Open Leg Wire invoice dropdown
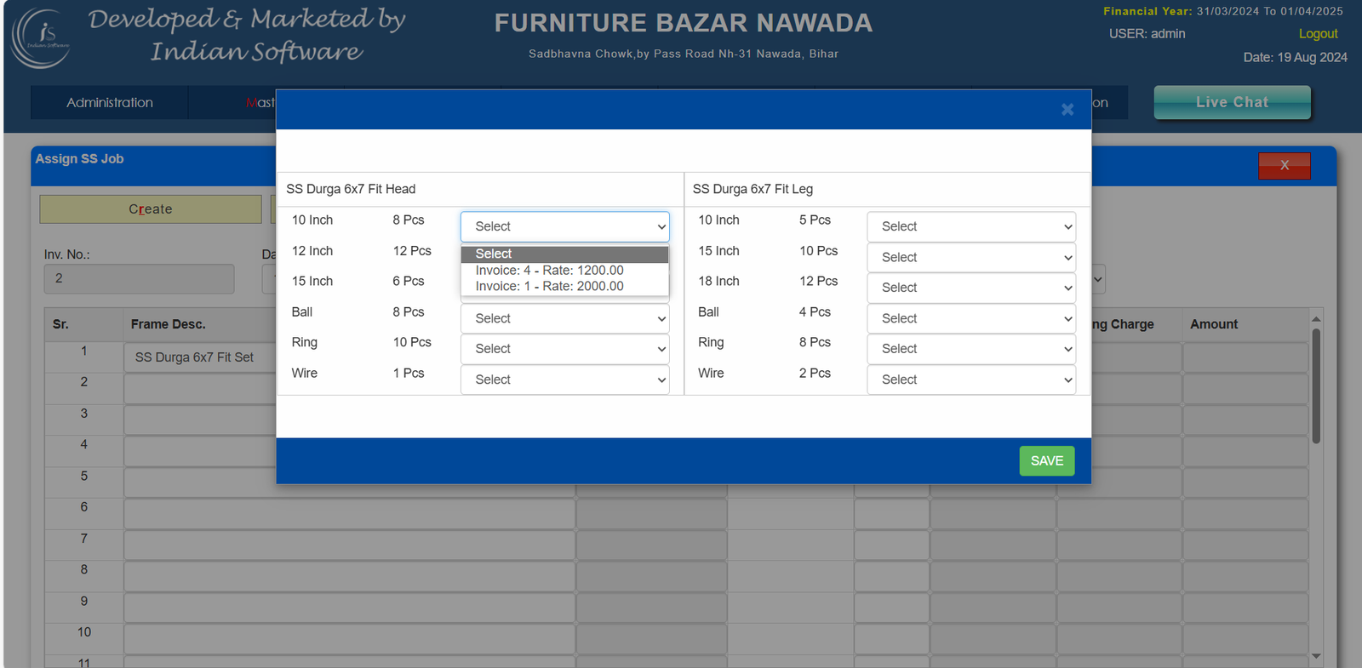This screenshot has width=1362, height=668. [x=971, y=380]
